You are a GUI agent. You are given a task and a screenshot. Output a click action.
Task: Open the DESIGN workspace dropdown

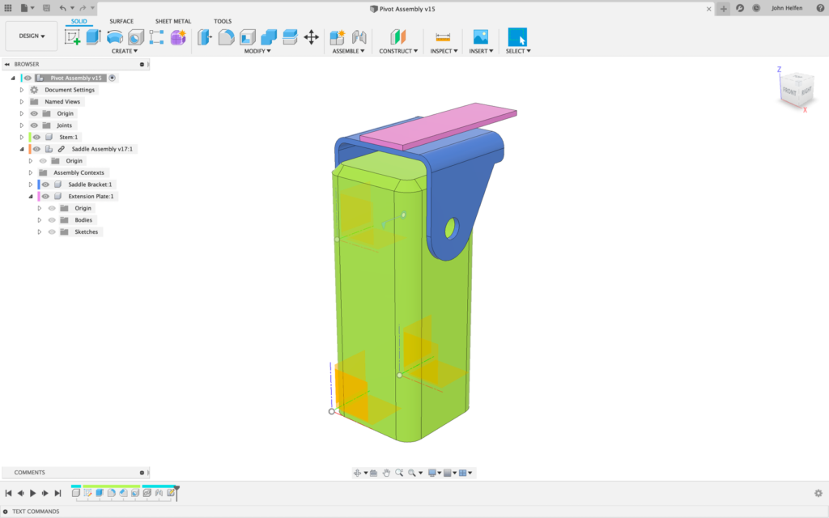pos(31,36)
